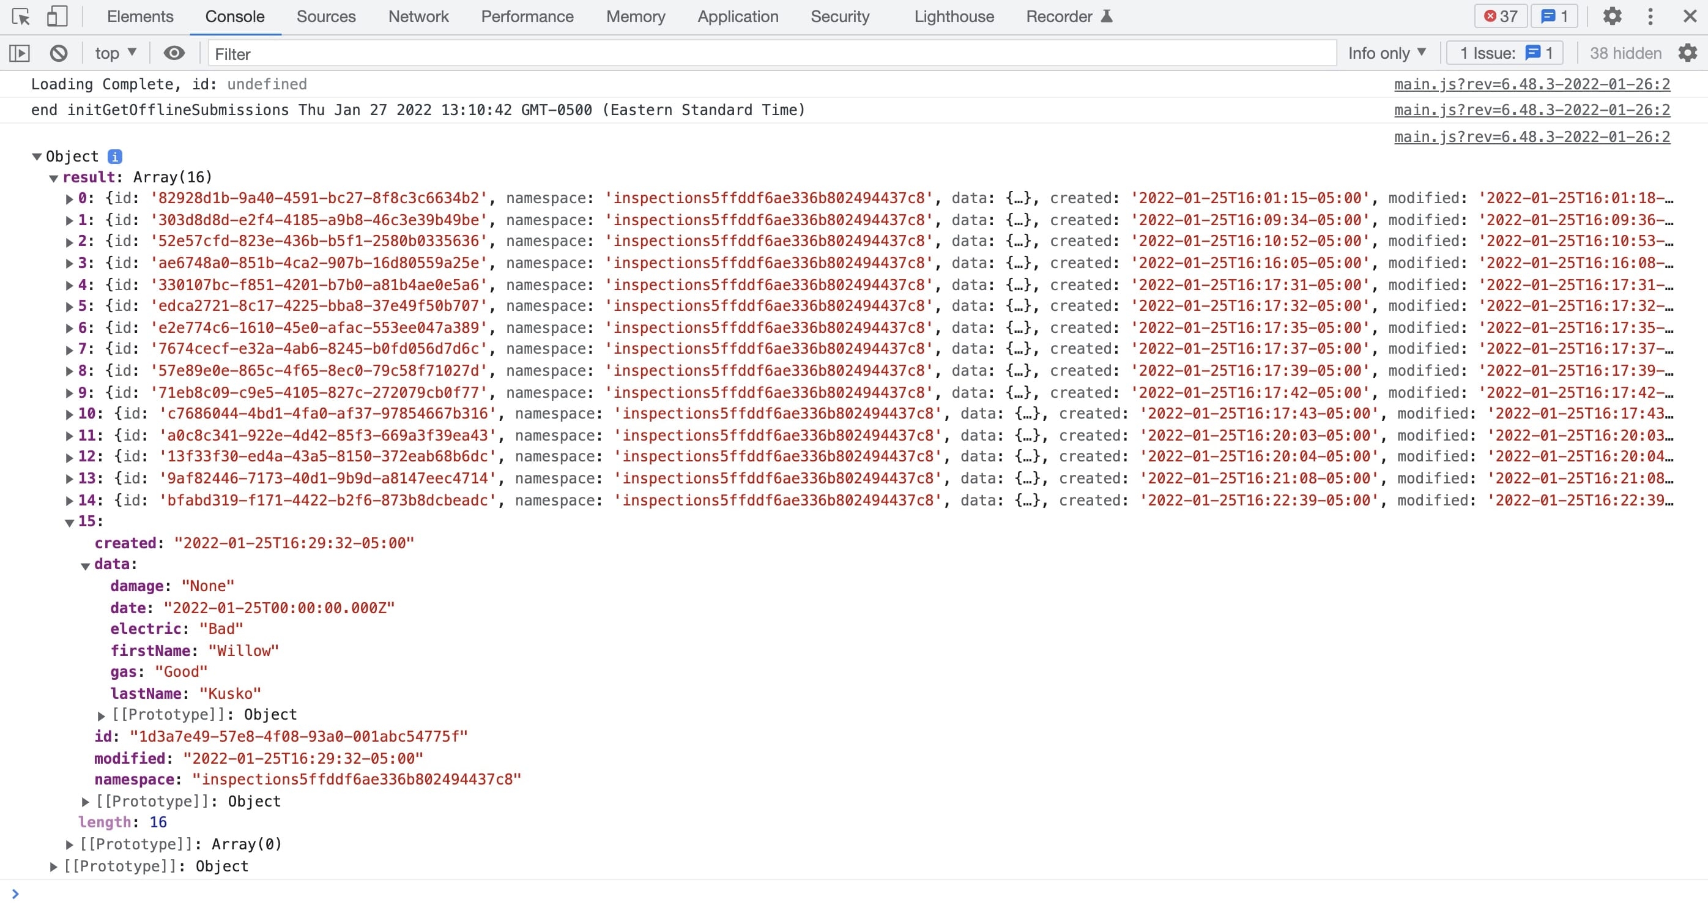This screenshot has width=1708, height=913.
Task: Collapse the top-level Object
Action: point(37,157)
